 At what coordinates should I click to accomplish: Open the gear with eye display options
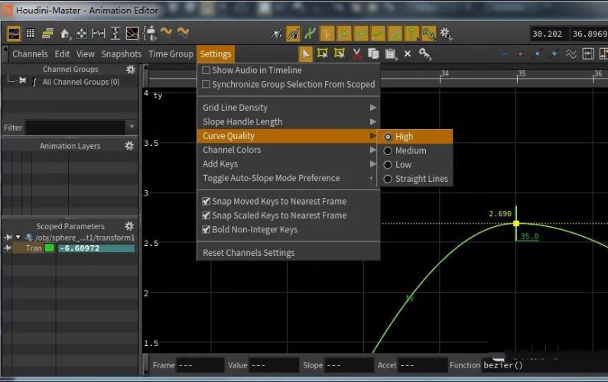(x=447, y=34)
